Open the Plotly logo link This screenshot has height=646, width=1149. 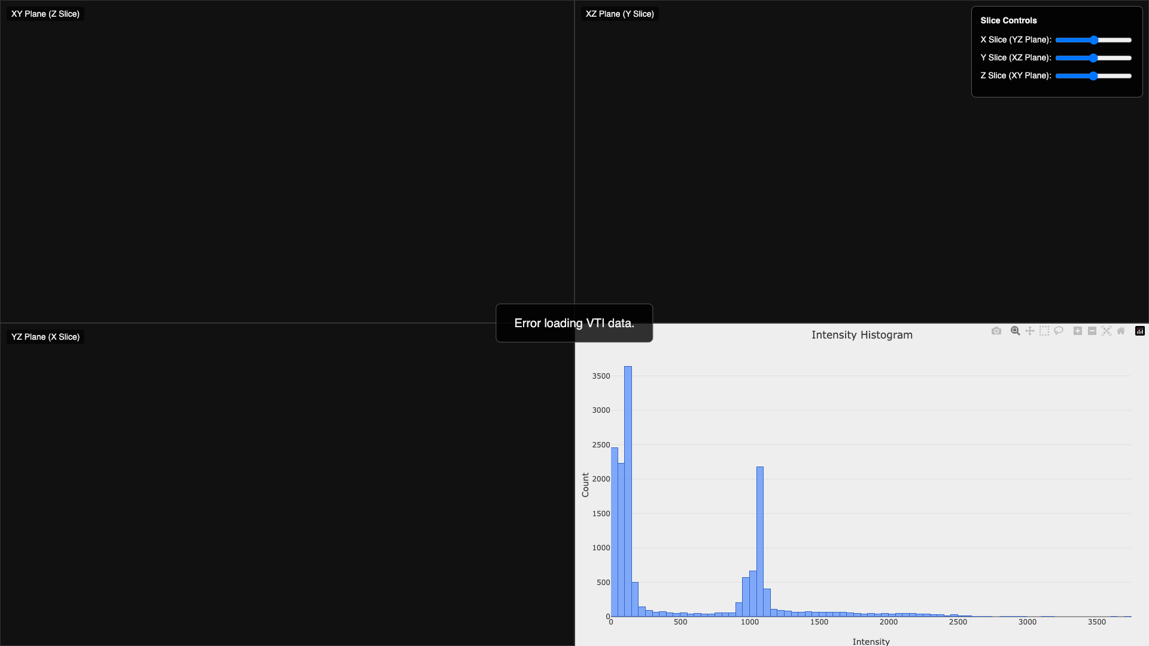1139,331
